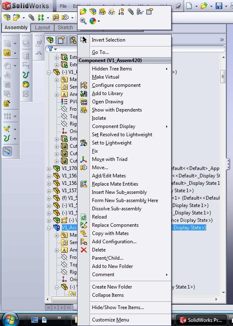The width and height of the screenshot is (233, 326).
Task: Click the Appearances color ball icon
Action: click(x=93, y=21)
